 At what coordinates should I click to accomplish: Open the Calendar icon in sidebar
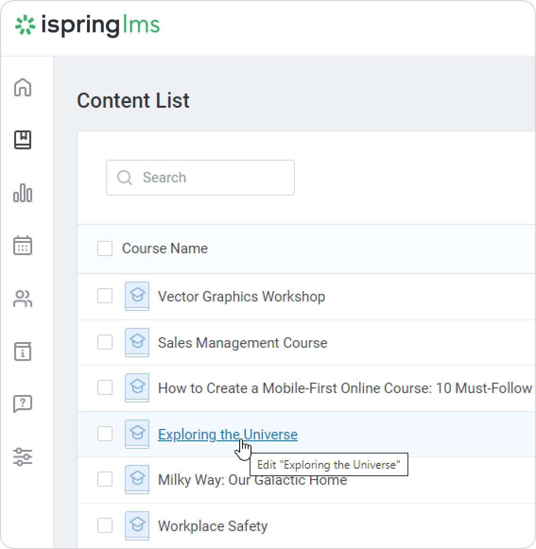click(23, 246)
